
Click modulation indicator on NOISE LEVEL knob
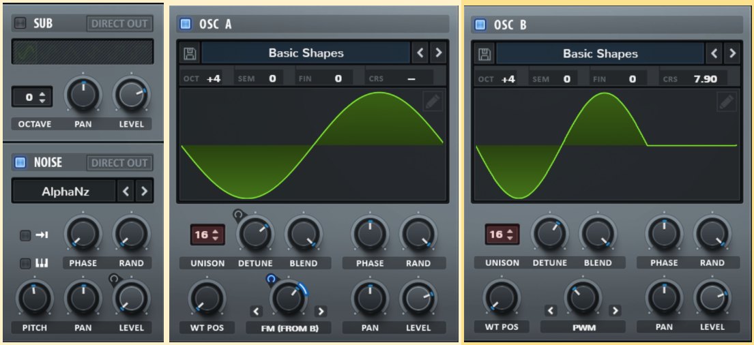click(115, 279)
